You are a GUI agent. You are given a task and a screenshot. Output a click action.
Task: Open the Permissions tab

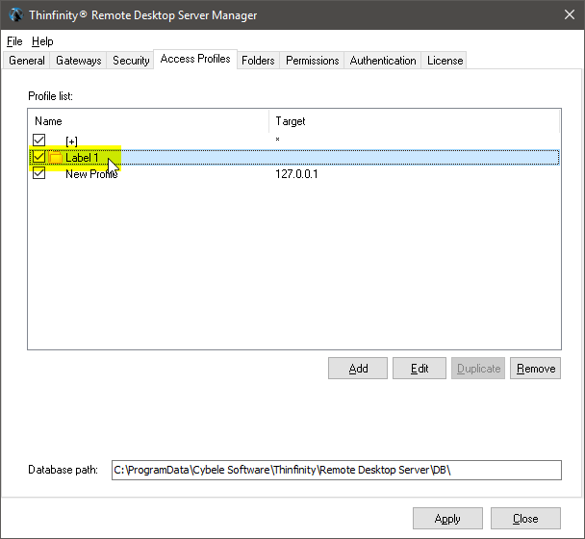313,61
